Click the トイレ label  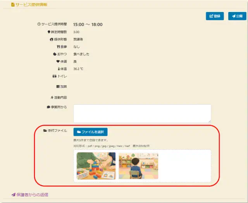[x=62, y=76]
